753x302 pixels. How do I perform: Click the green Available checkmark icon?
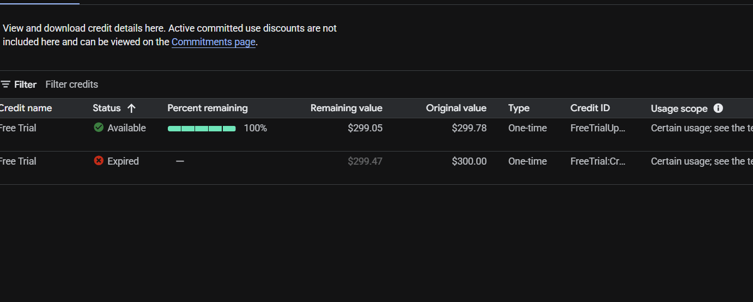pyautogui.click(x=99, y=128)
